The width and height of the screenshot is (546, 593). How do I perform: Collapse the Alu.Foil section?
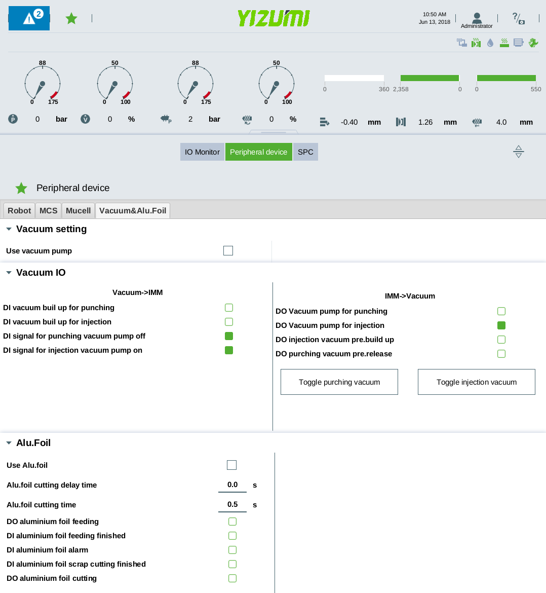click(x=9, y=443)
